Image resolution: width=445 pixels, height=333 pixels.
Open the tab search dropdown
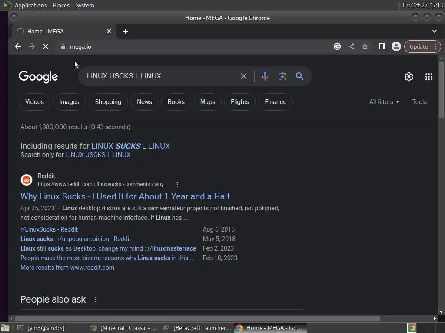pos(434,31)
